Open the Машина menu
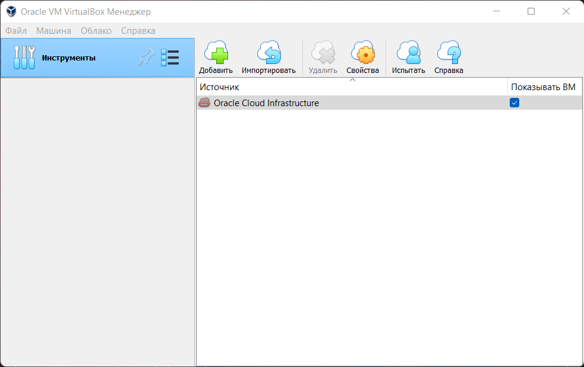The image size is (584, 367). [53, 30]
